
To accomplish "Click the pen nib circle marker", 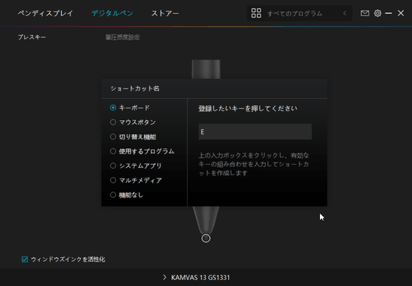I will (206, 238).
